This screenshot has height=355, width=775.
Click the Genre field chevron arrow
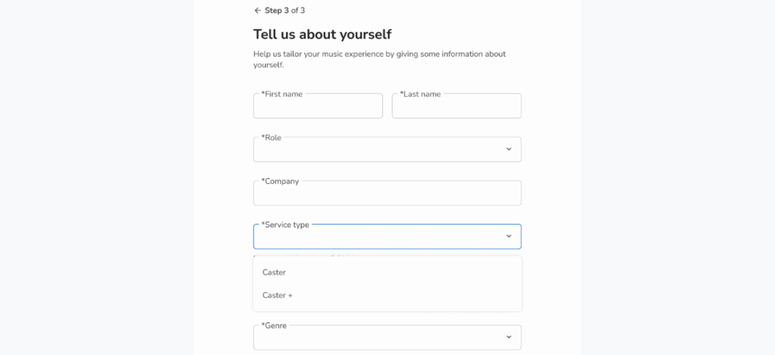coord(509,337)
